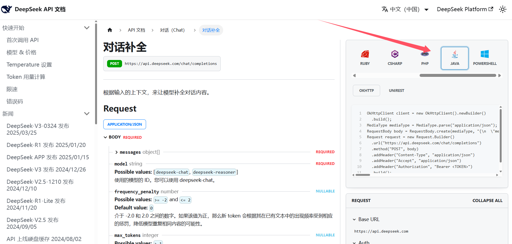Open DeepSeek-V3 发布 2024/12/26 item
Viewport: 512px width, 244px height.
click(x=46, y=170)
